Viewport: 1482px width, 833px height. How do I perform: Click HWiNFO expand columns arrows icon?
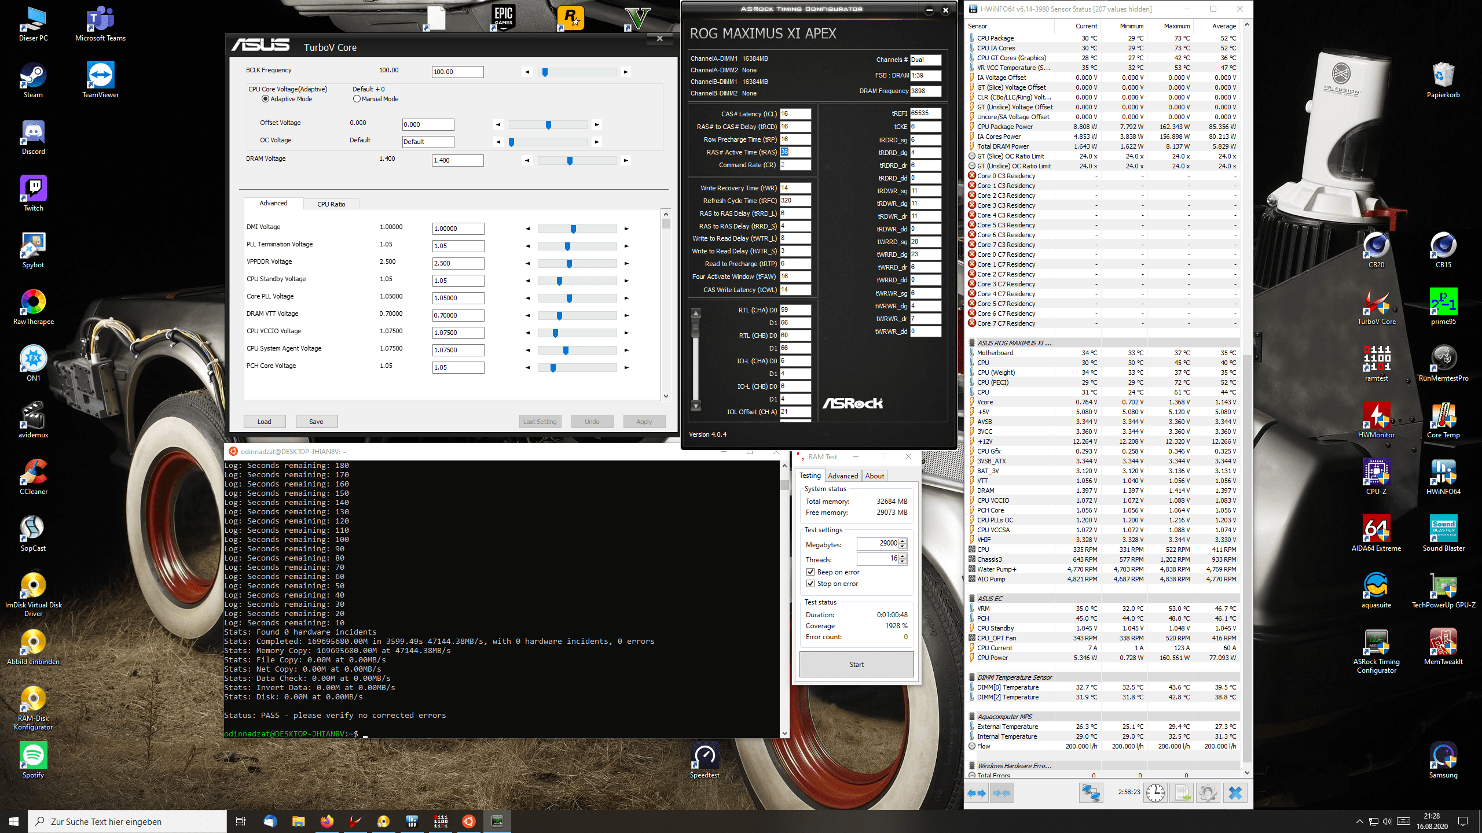[x=977, y=793]
